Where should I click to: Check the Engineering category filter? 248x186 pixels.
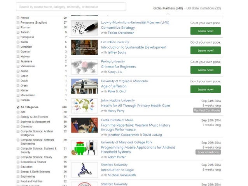tap(18, 177)
